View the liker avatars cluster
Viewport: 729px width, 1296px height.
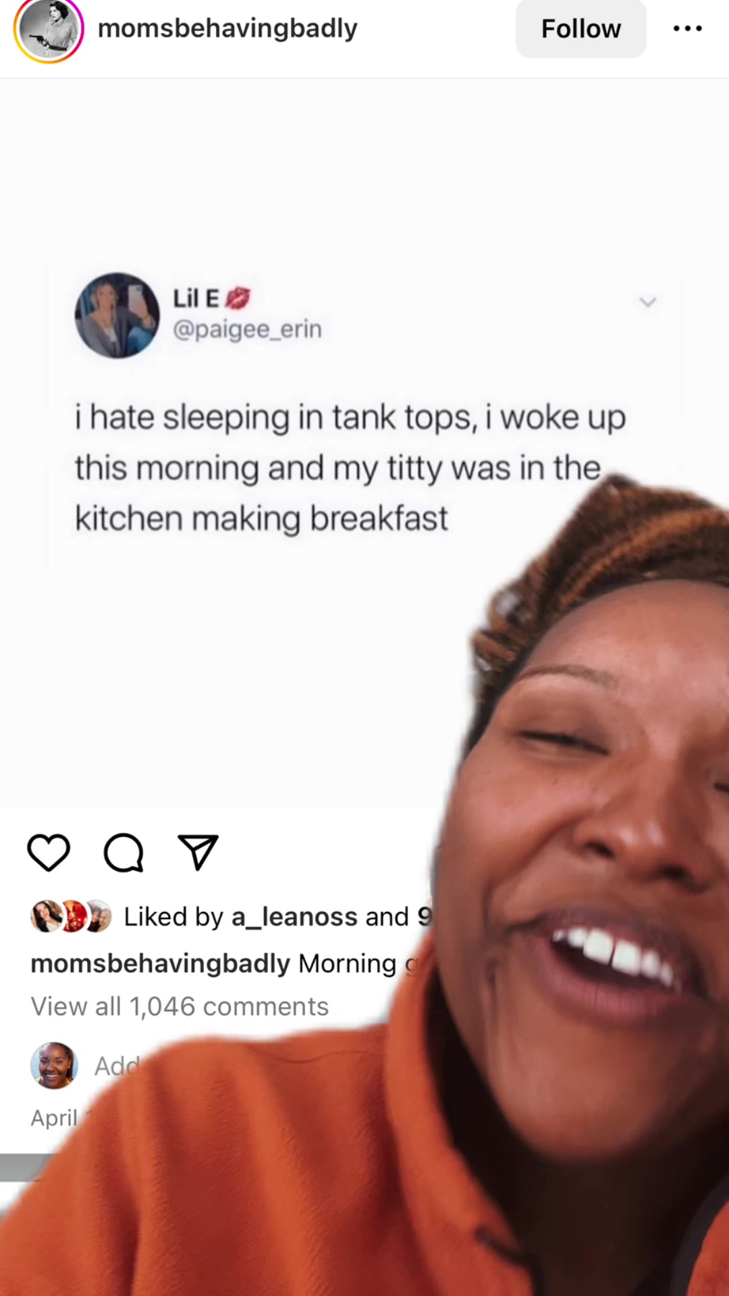[71, 917]
